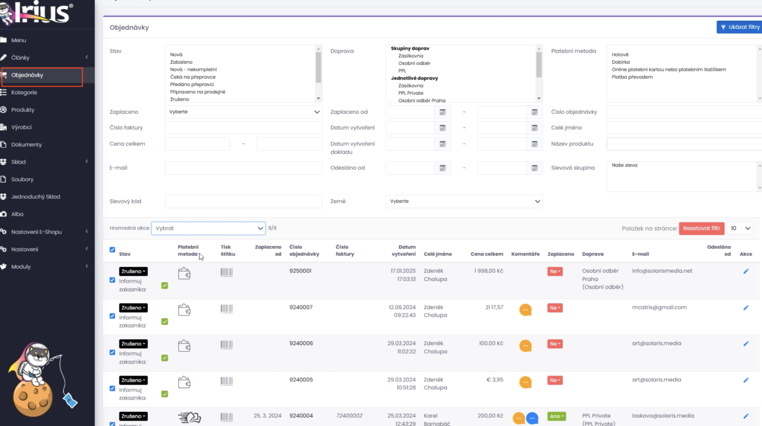Open orange comment bubble for order 9240005
Viewport: 762px width, 426px height.
coord(525,382)
